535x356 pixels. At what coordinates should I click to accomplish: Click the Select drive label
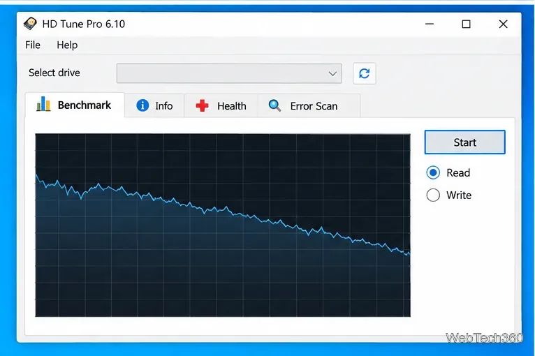click(54, 73)
